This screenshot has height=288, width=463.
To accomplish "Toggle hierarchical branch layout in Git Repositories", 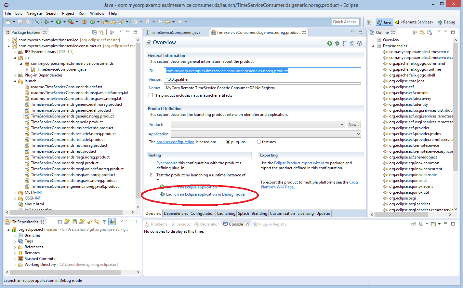I will (104, 222).
